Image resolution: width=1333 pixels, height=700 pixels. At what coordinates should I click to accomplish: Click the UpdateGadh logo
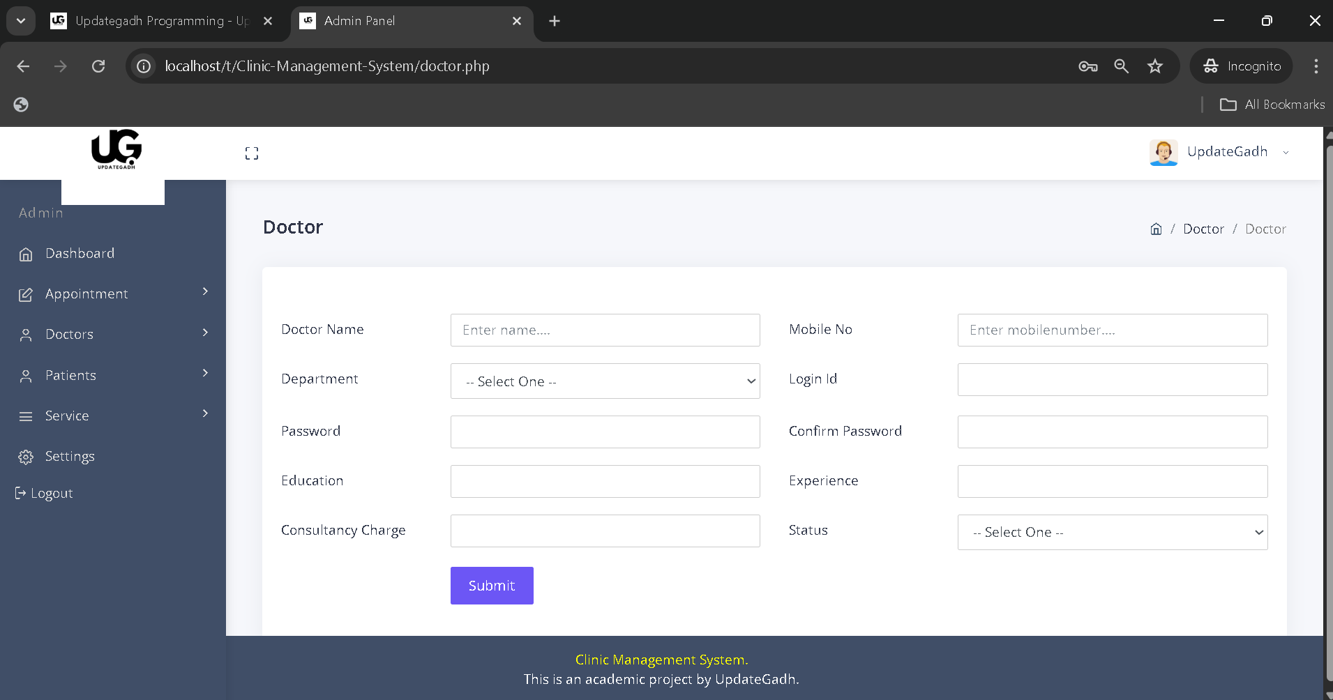click(x=116, y=149)
